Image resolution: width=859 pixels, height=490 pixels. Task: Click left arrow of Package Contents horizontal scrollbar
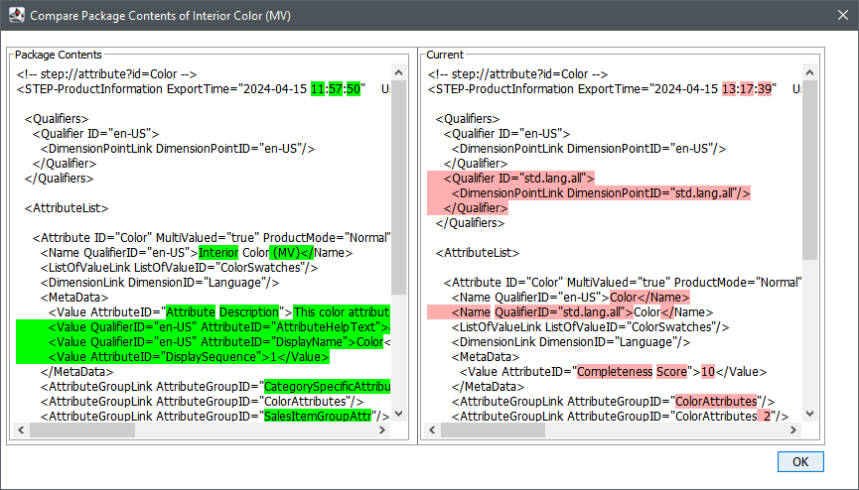pos(21,430)
